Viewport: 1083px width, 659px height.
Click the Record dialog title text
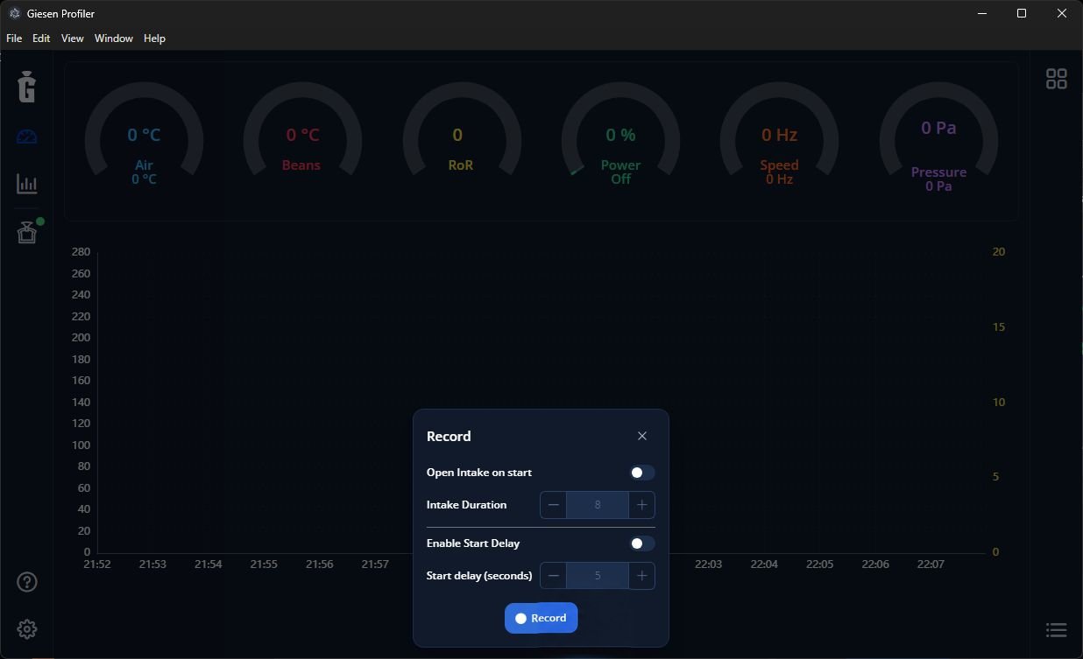point(449,436)
